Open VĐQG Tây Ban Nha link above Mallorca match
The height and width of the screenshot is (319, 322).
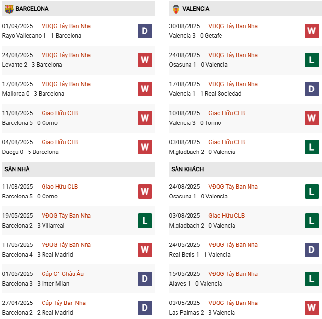pos(66,84)
